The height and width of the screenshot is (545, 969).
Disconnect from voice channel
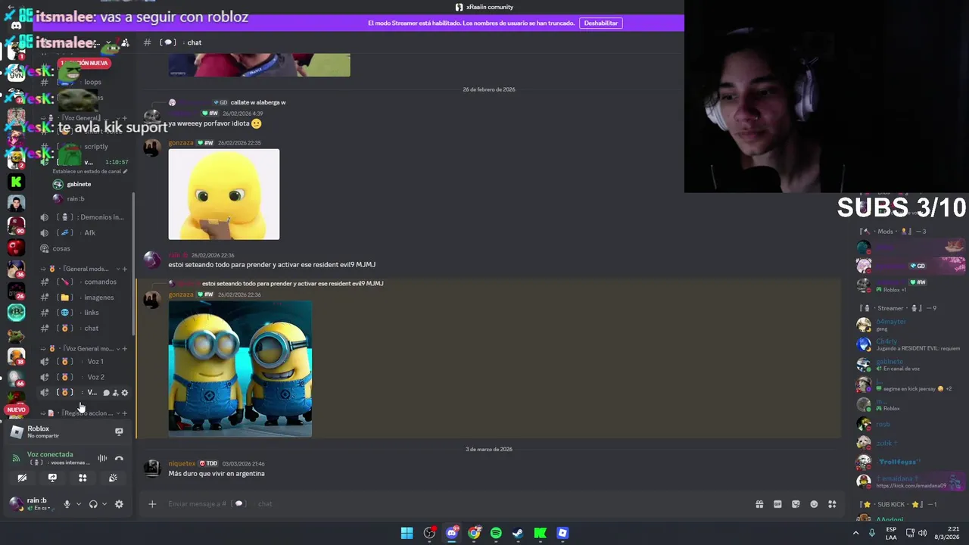pyautogui.click(x=119, y=458)
